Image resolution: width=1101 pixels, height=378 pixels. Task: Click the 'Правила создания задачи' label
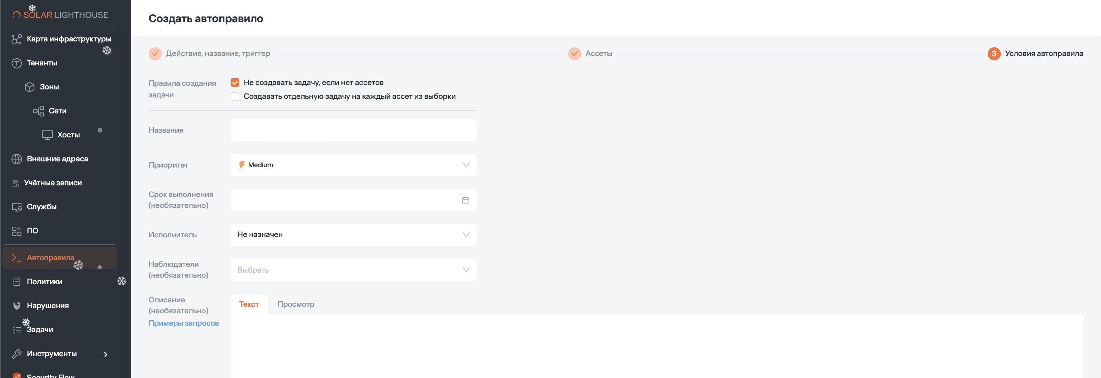pyautogui.click(x=182, y=89)
